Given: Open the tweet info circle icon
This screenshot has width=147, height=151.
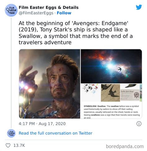Looking at the screenshot, I should (139, 124).
